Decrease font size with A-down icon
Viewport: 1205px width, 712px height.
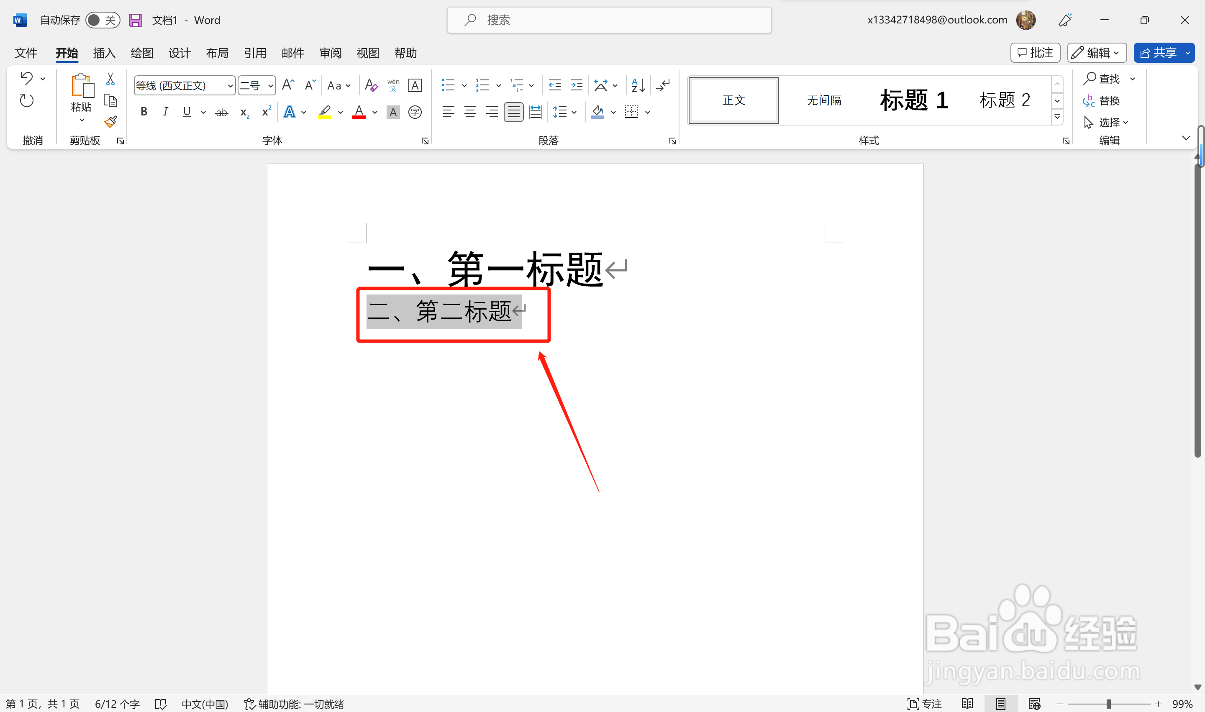coord(310,85)
